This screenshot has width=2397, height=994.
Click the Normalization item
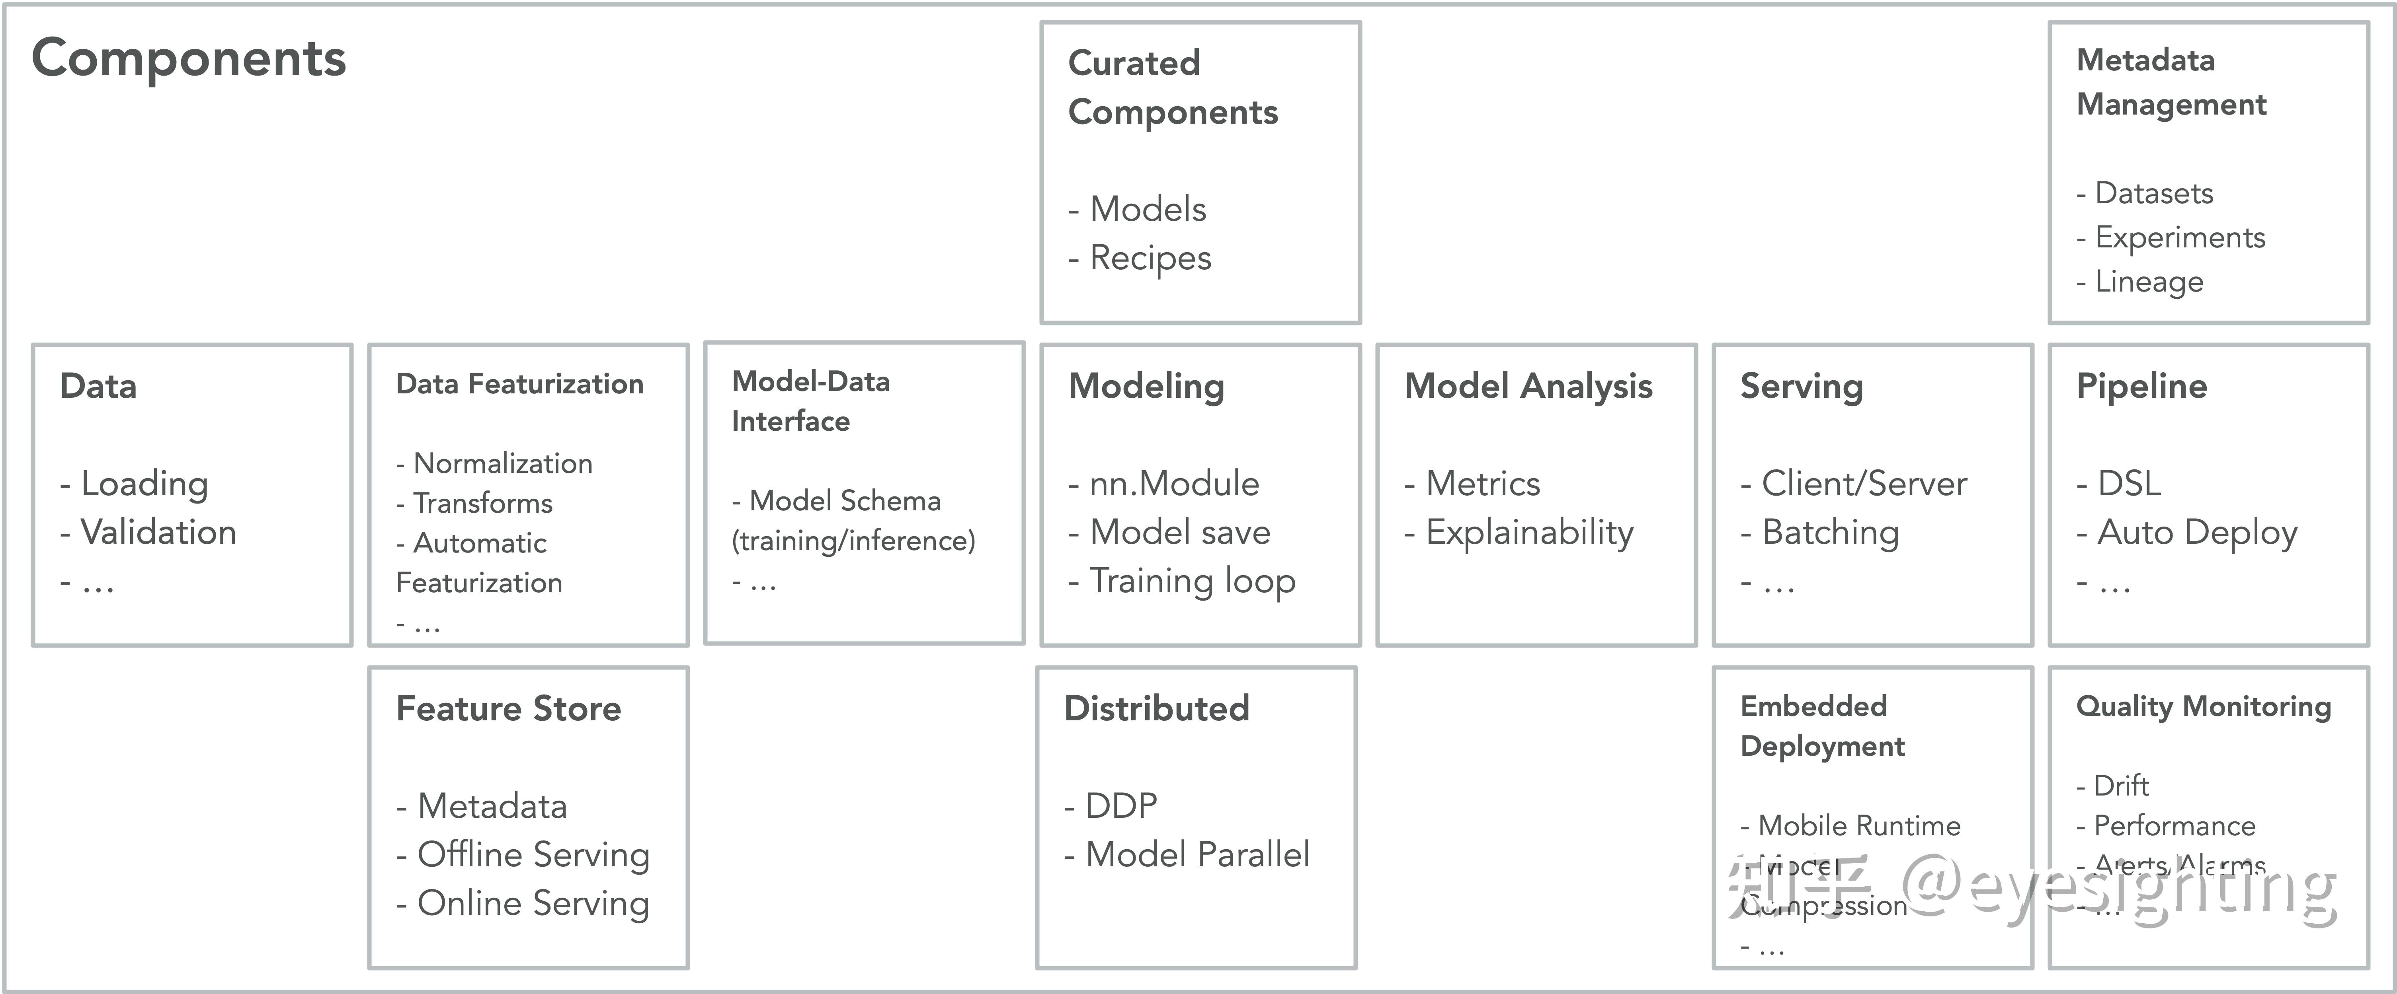(x=502, y=463)
